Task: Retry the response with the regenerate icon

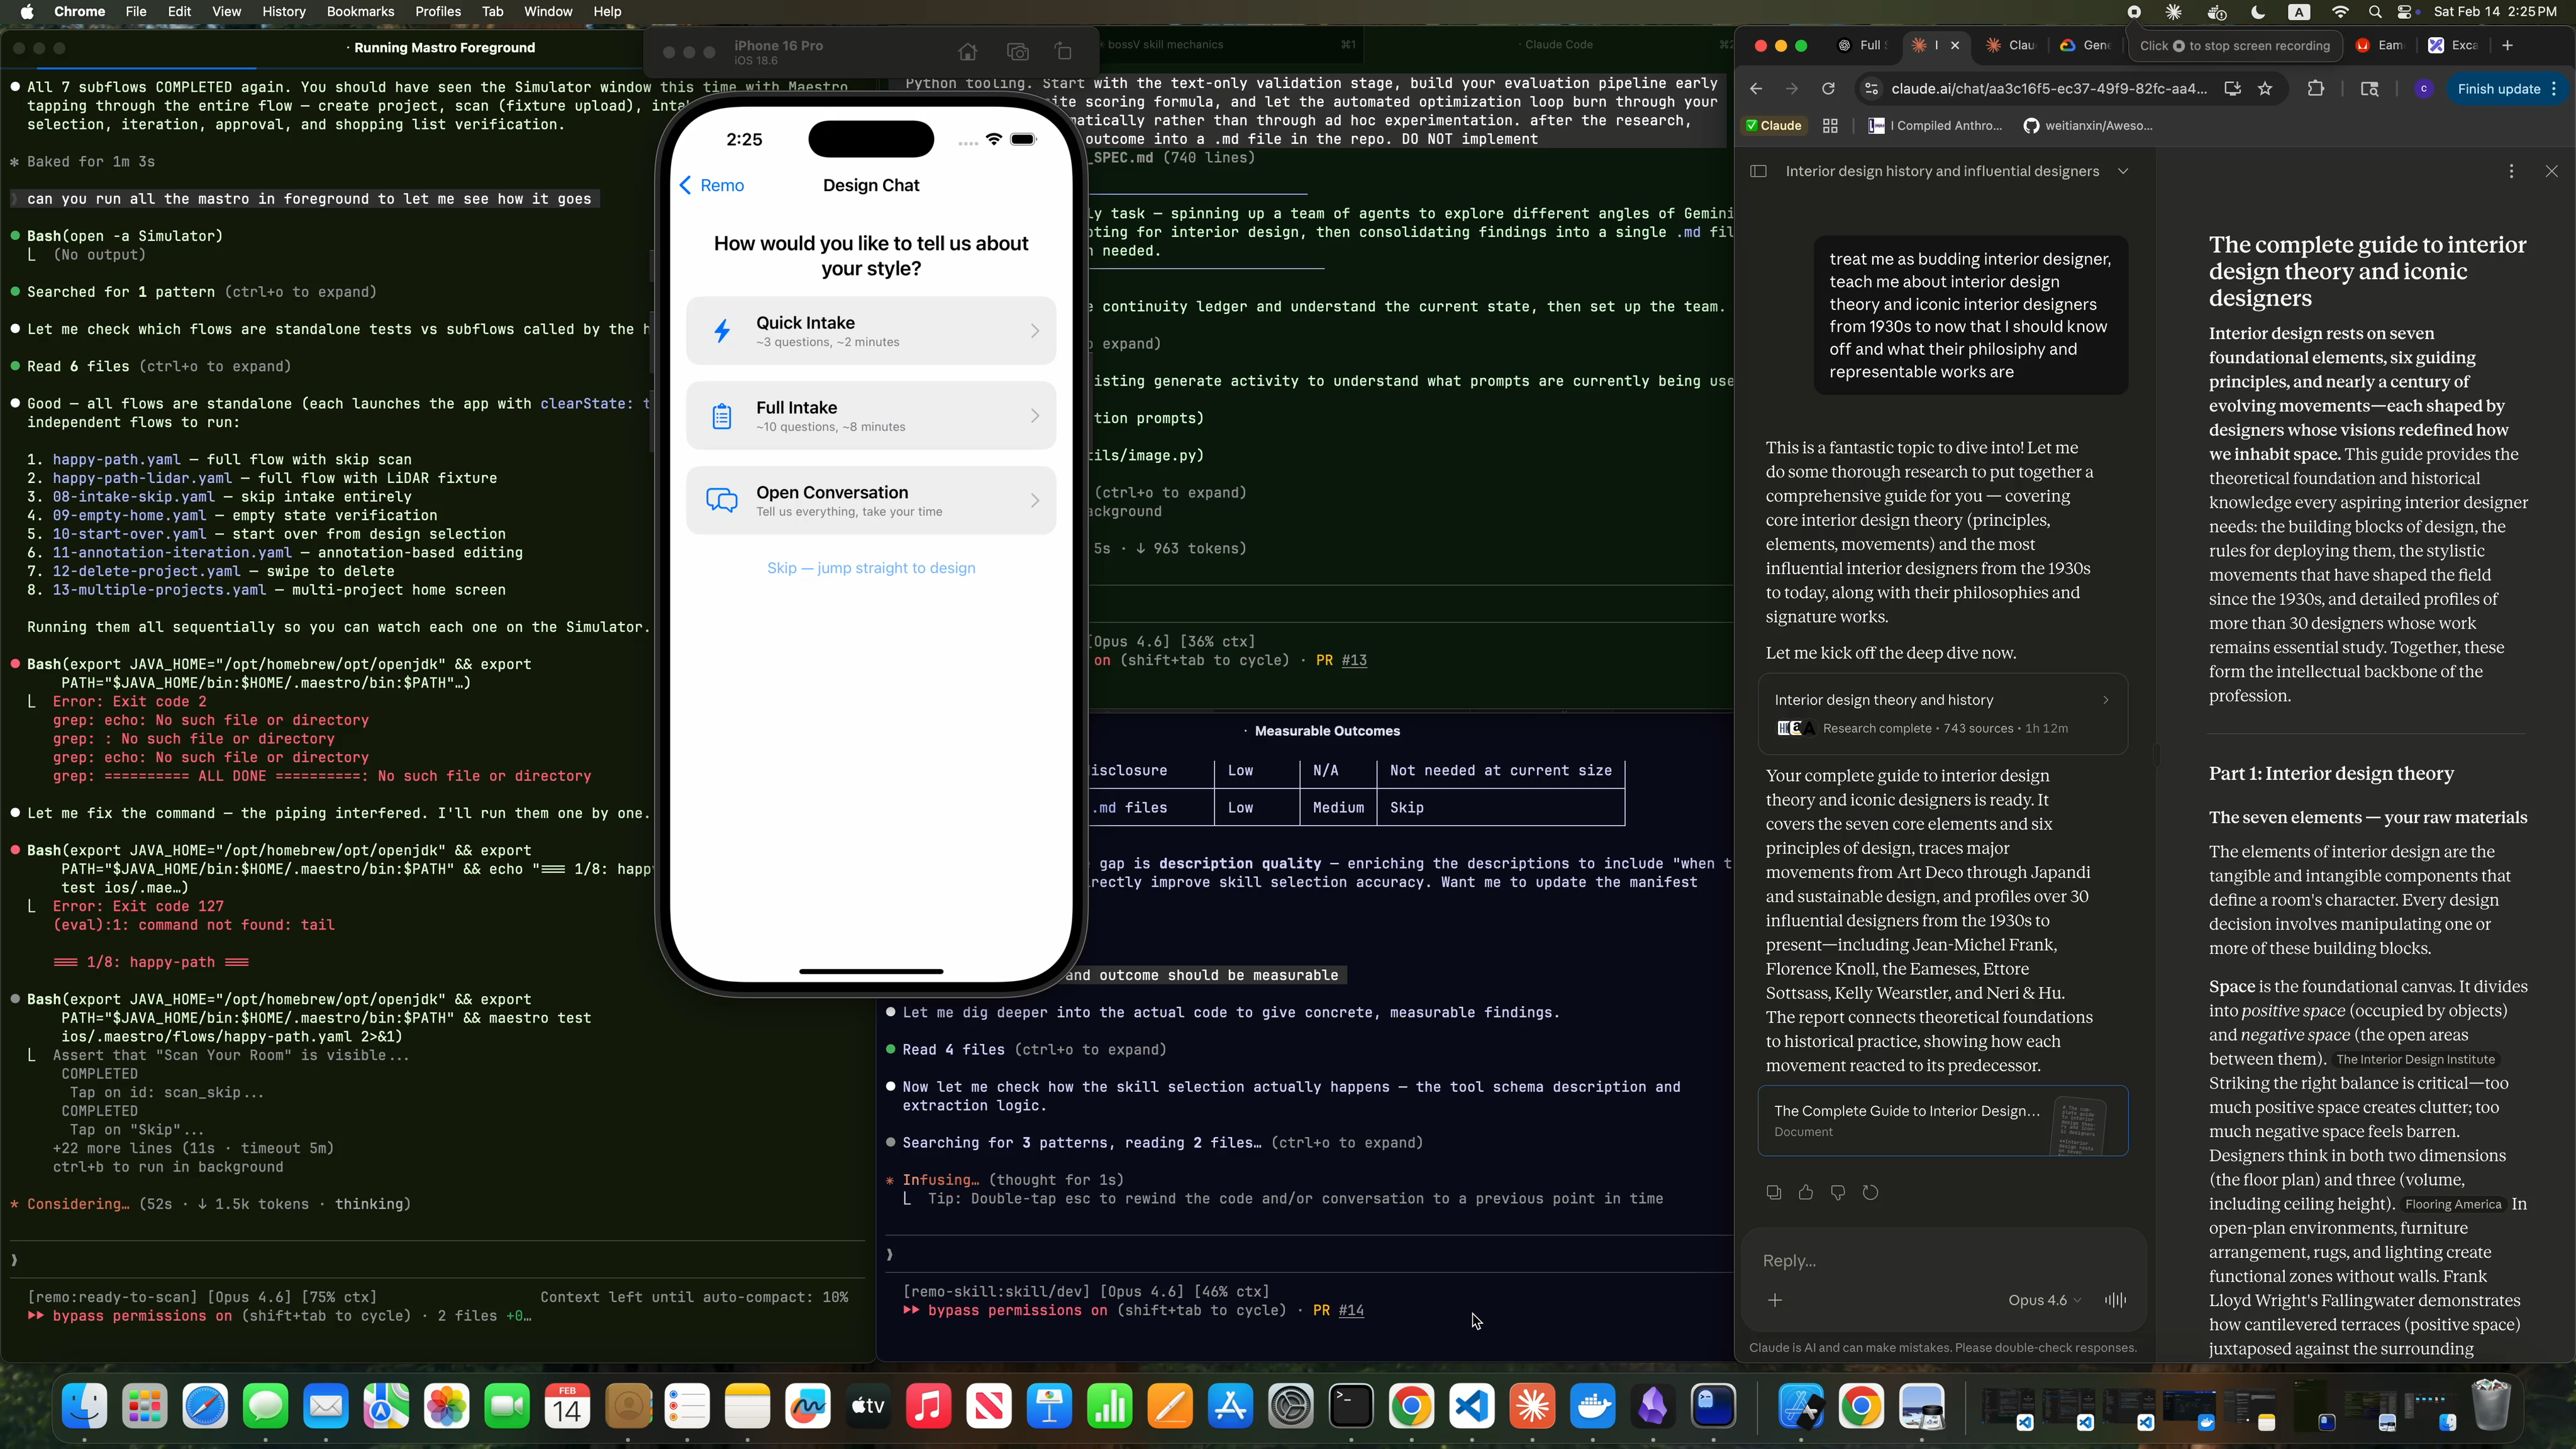Action: pyautogui.click(x=1870, y=1192)
